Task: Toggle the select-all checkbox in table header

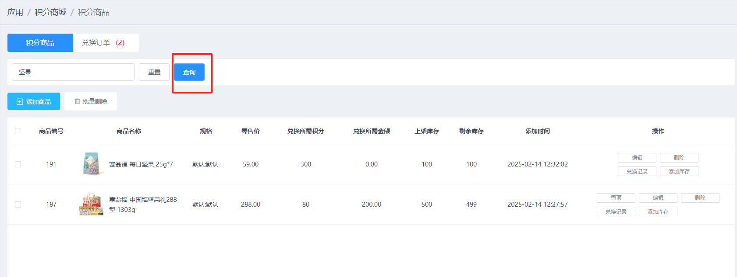Action: (x=18, y=131)
